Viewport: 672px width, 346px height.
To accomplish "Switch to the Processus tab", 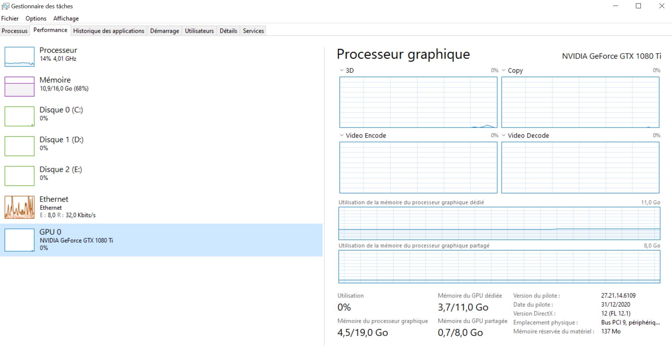I will pos(15,31).
